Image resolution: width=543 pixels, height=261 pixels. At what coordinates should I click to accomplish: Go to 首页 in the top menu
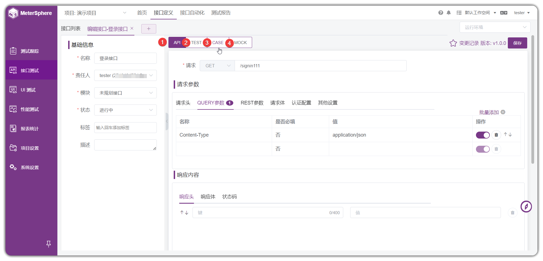pos(142,13)
